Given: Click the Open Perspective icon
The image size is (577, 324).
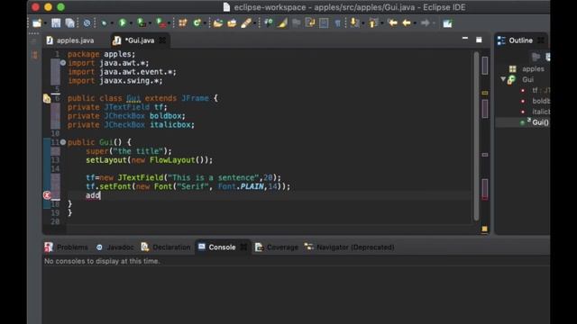Looking at the screenshot, I should click(447, 23).
